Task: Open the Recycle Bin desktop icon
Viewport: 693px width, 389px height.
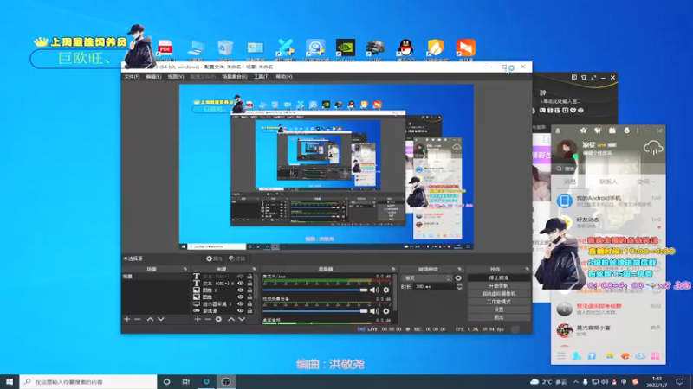Action: click(225, 48)
